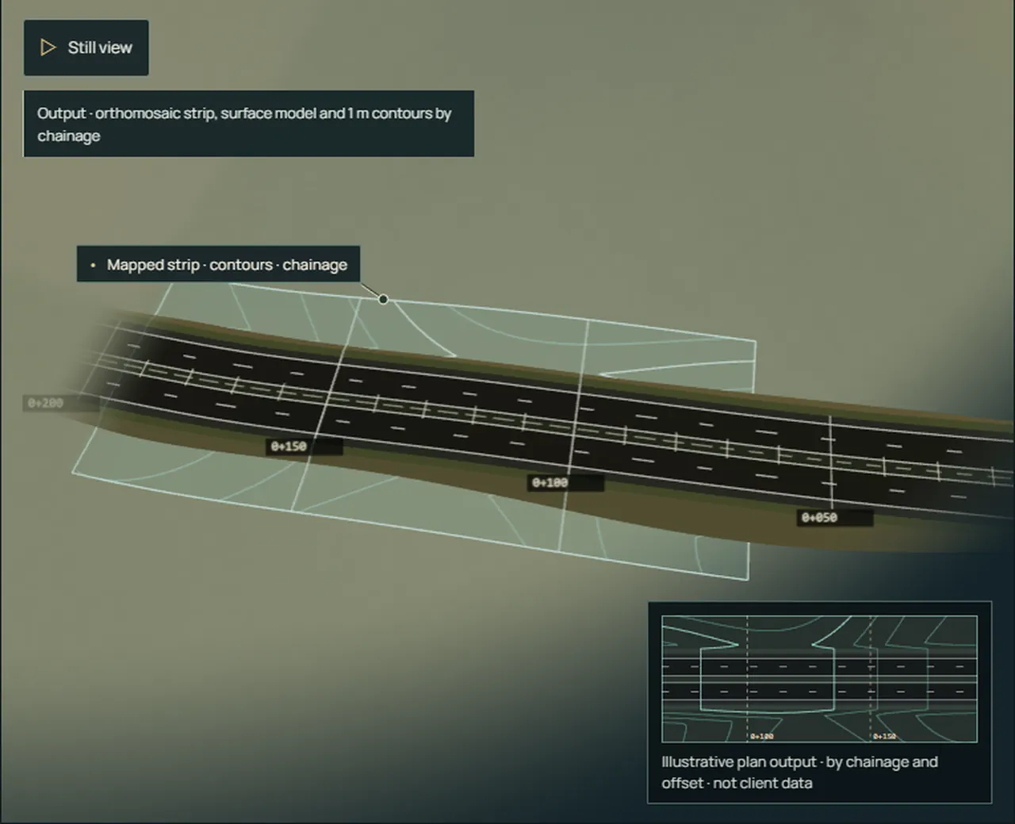Click the road centerline dashes near 0+100
Screen dimensions: 1015x824
point(555,424)
